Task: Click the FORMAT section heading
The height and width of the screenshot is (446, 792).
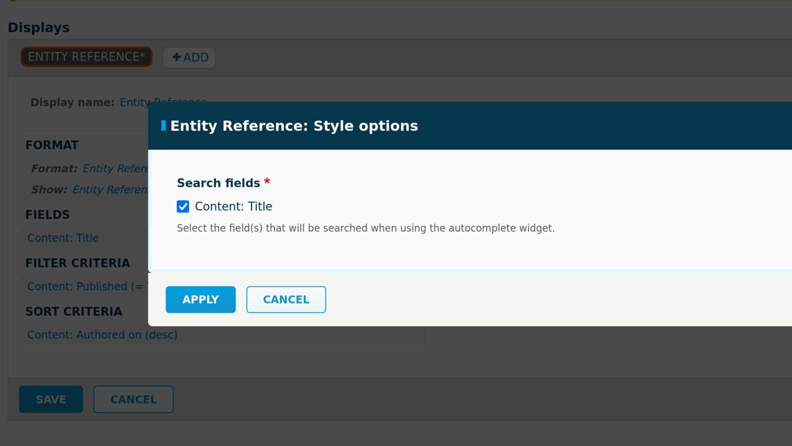Action: [52, 145]
